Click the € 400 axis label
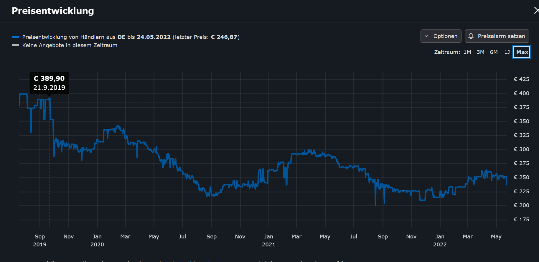 (x=521, y=93)
